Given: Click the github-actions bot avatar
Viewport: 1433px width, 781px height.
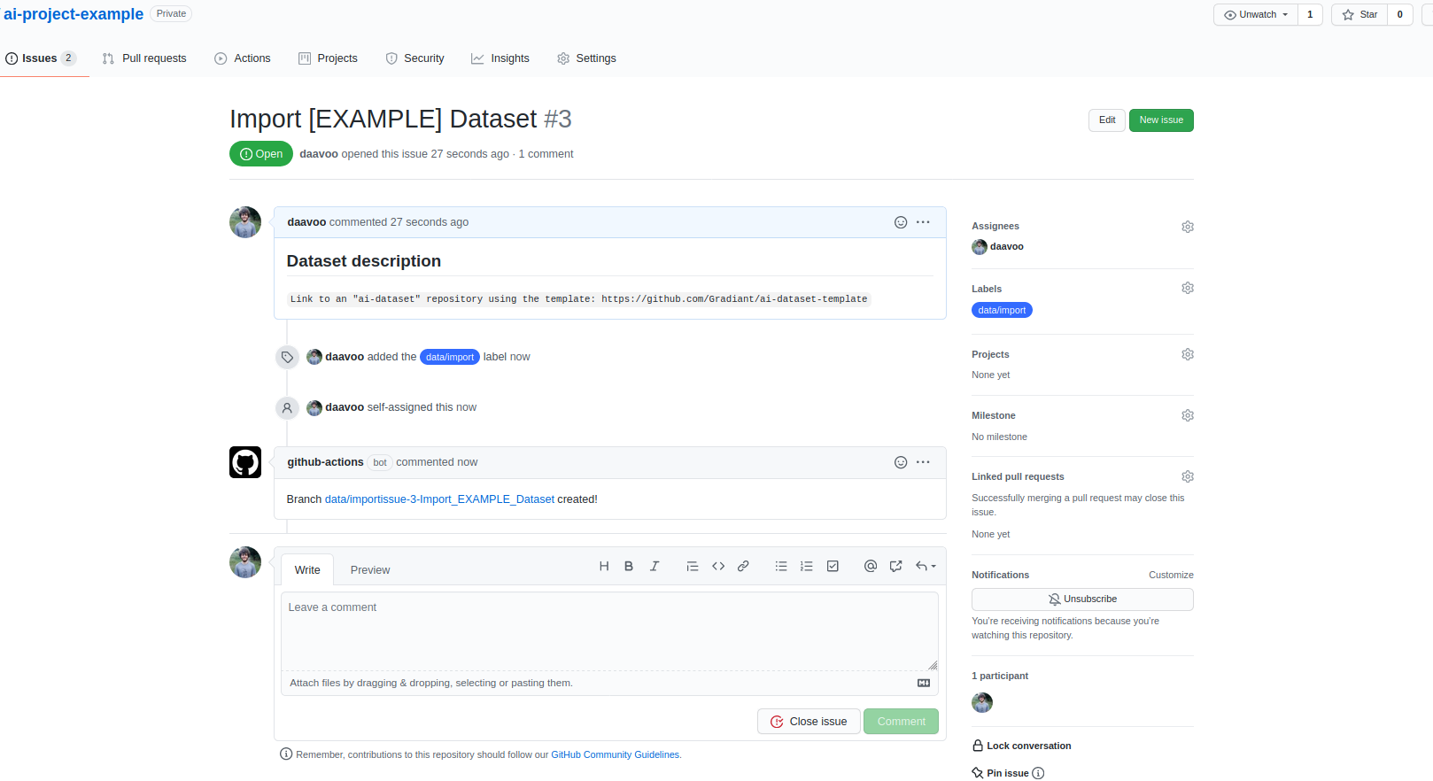Looking at the screenshot, I should coord(245,462).
